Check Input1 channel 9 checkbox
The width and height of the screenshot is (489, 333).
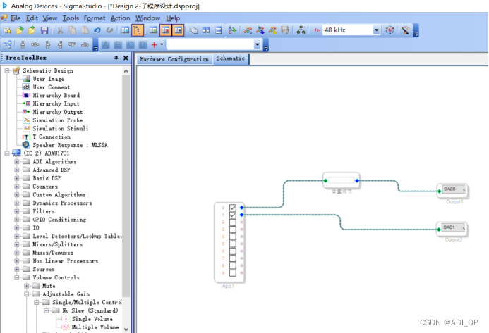coord(233,273)
